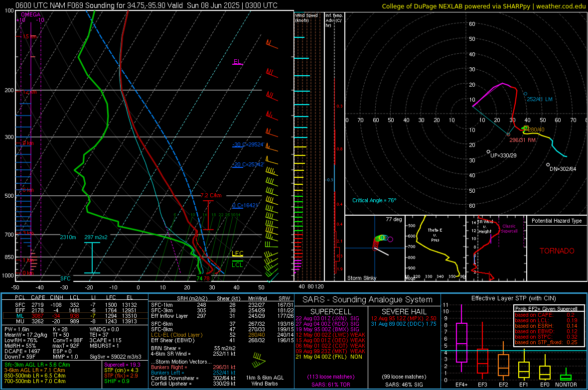Click the magenta 'EL' marker label on skew-T
588x390 pixels.
click(237, 62)
